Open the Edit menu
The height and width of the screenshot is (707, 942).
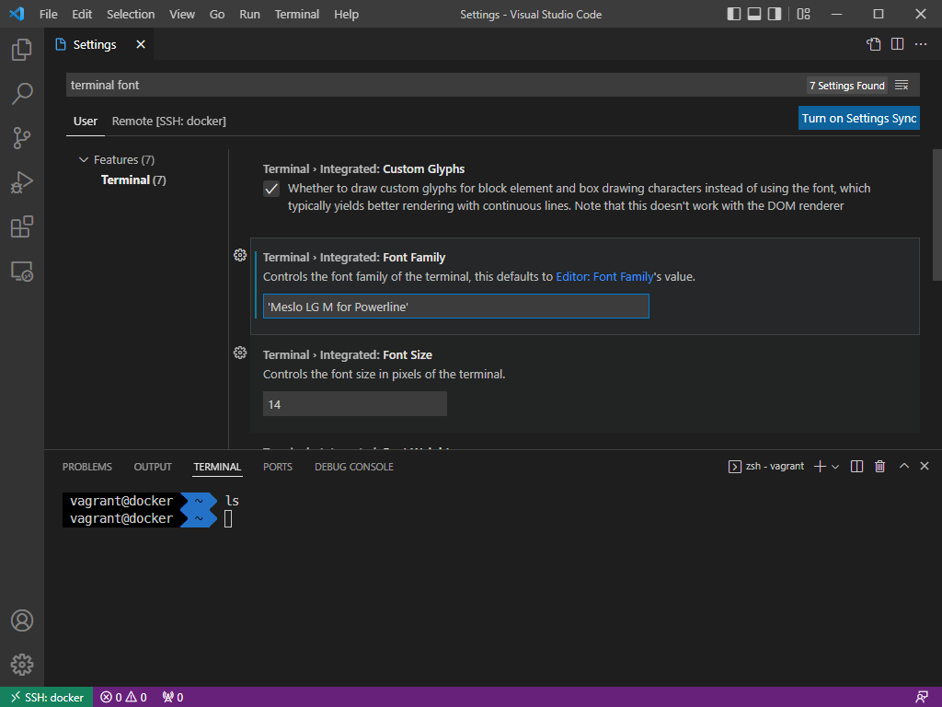[x=82, y=15]
